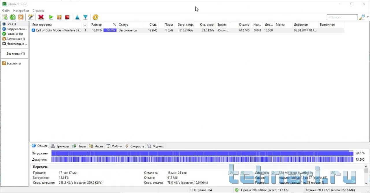Sort by Статус column header
The width and height of the screenshot is (370, 193).
point(130,25)
